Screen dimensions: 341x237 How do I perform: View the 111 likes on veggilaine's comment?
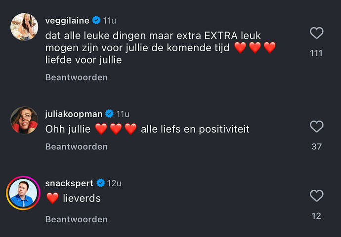coord(316,53)
